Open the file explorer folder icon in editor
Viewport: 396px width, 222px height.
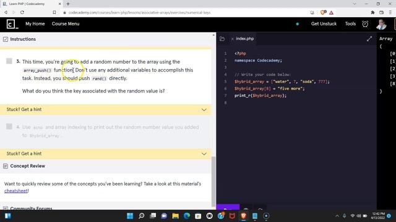pos(222,39)
